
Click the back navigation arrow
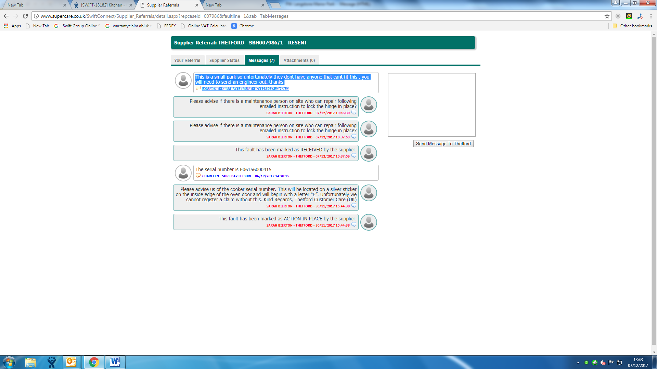[6, 16]
